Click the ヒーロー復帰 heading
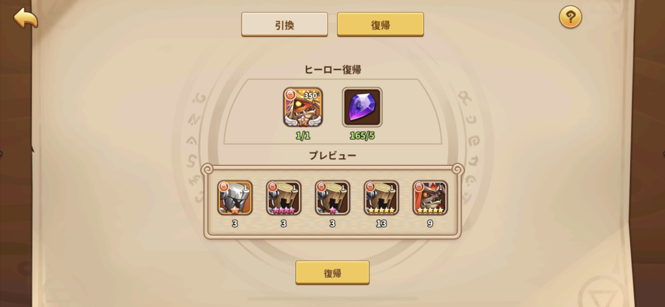 tap(332, 70)
